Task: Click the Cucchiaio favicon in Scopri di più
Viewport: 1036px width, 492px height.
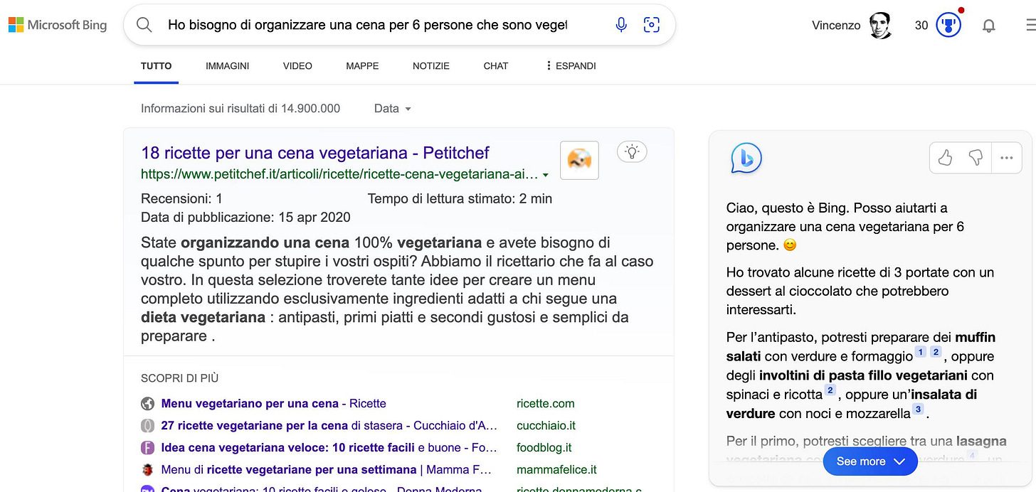Action: pyautogui.click(x=147, y=426)
